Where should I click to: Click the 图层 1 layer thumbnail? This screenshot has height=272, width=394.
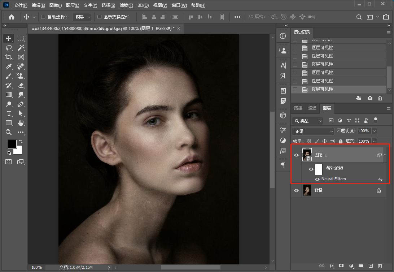point(307,155)
